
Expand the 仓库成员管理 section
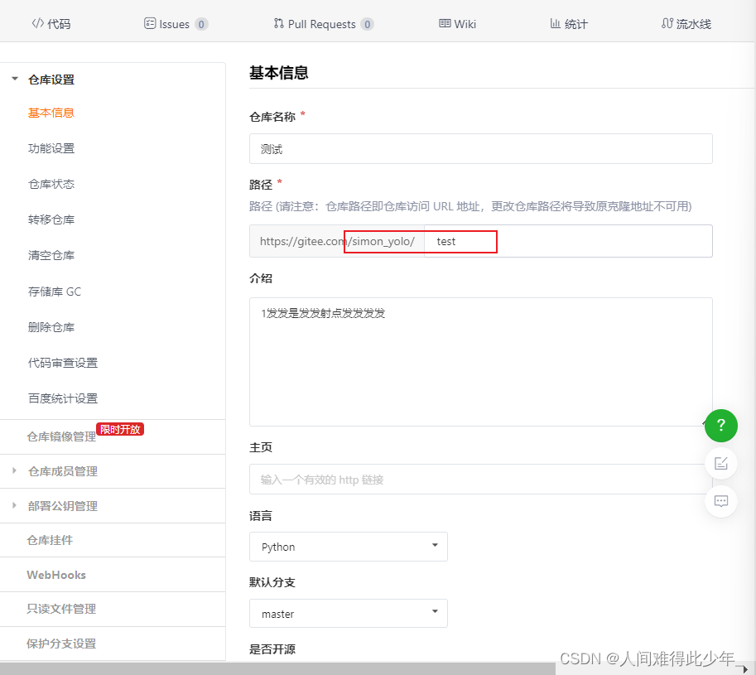point(62,471)
